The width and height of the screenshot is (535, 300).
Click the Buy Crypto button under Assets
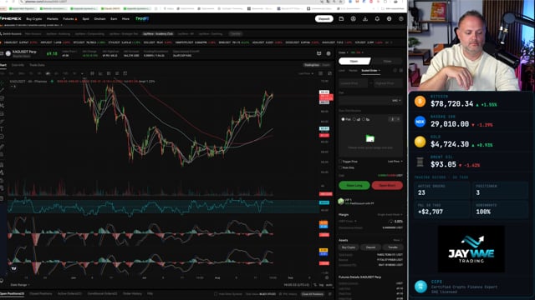pyautogui.click(x=349, y=247)
